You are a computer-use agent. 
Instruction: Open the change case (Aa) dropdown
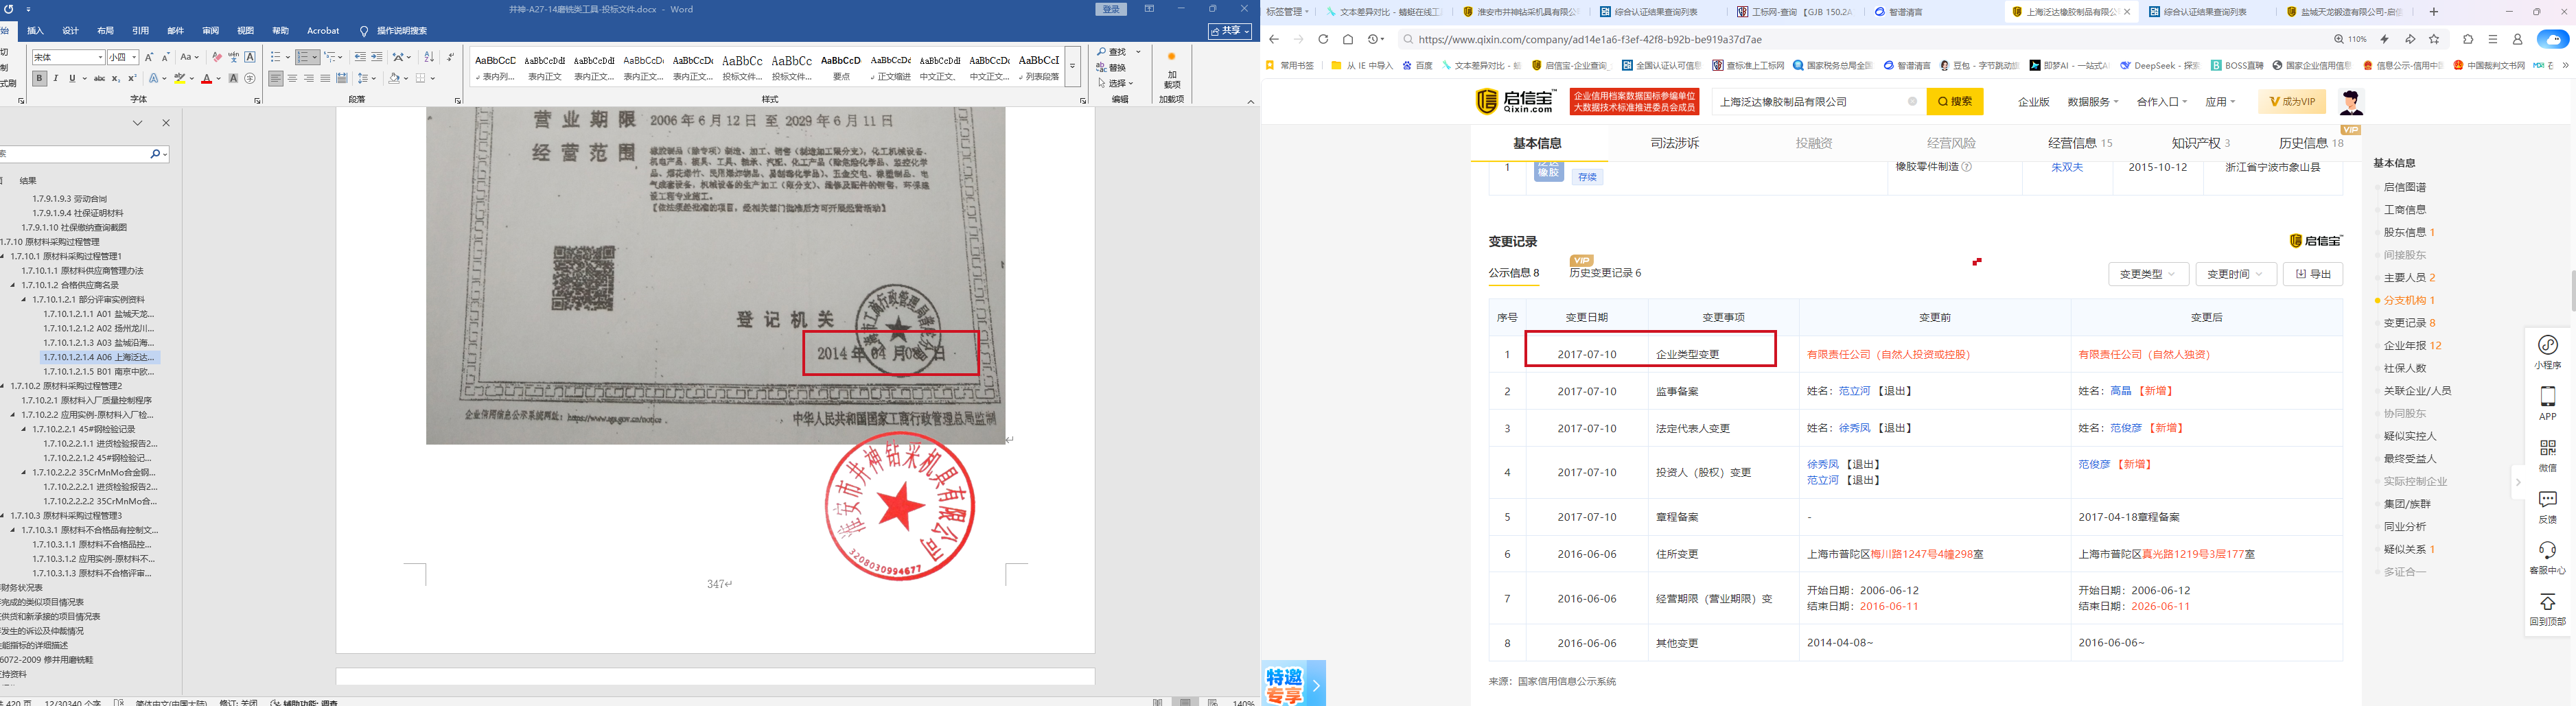click(x=190, y=57)
